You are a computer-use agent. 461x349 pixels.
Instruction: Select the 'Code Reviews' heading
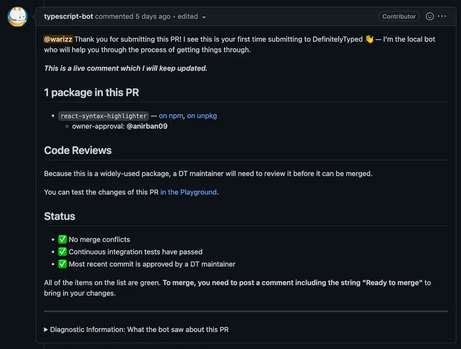[78, 150]
